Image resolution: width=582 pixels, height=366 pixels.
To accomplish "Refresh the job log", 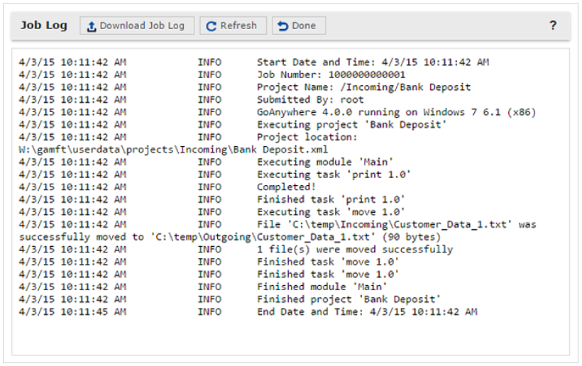I will pyautogui.click(x=233, y=26).
